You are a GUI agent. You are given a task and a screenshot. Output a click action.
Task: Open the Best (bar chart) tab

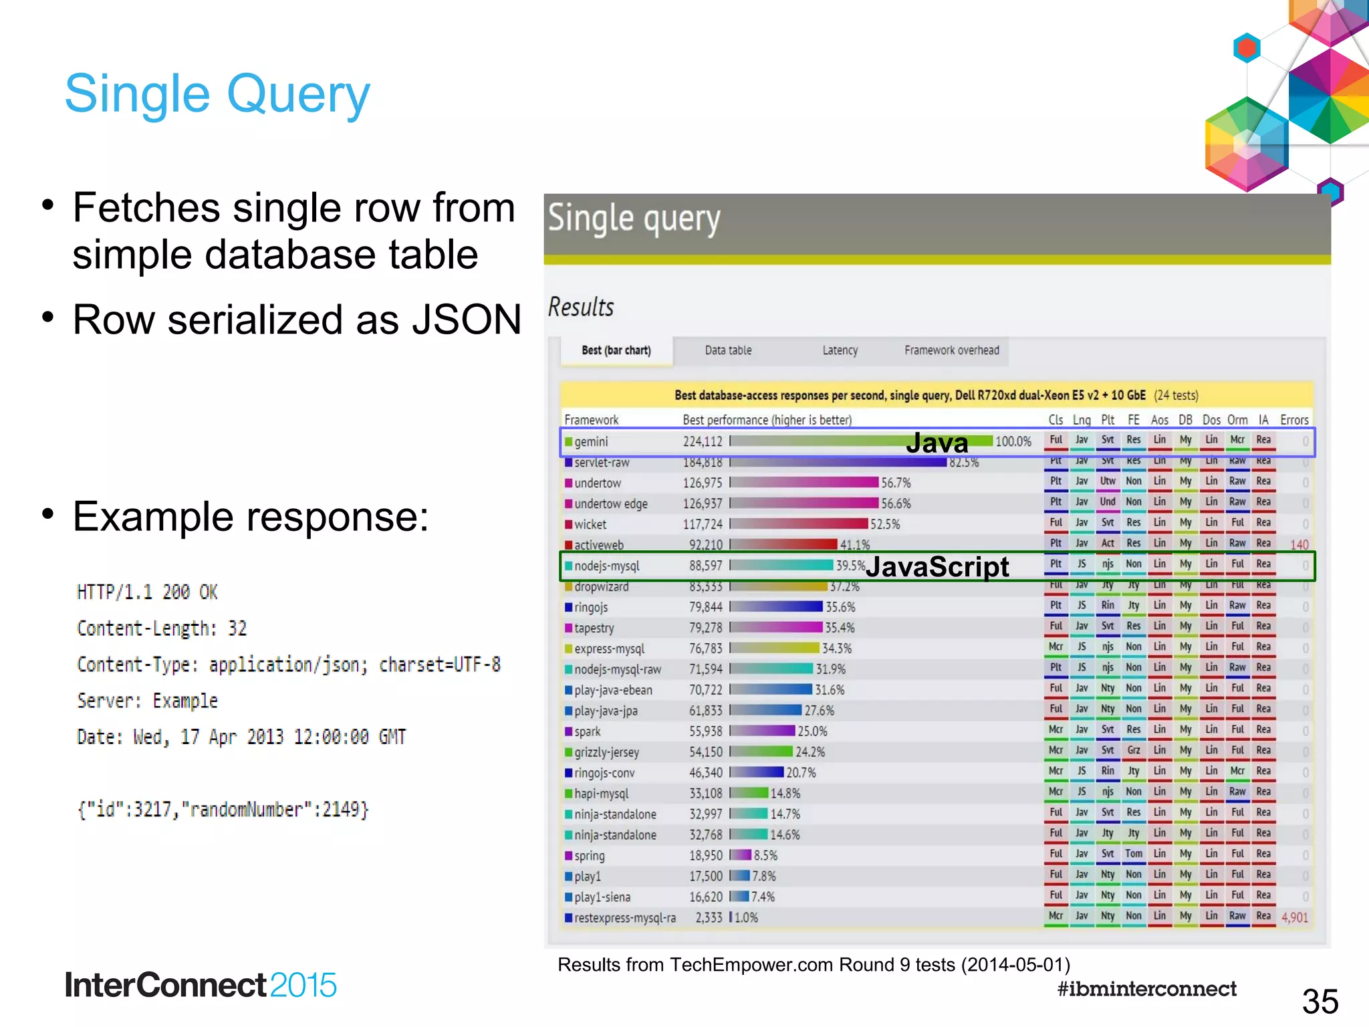(x=616, y=350)
